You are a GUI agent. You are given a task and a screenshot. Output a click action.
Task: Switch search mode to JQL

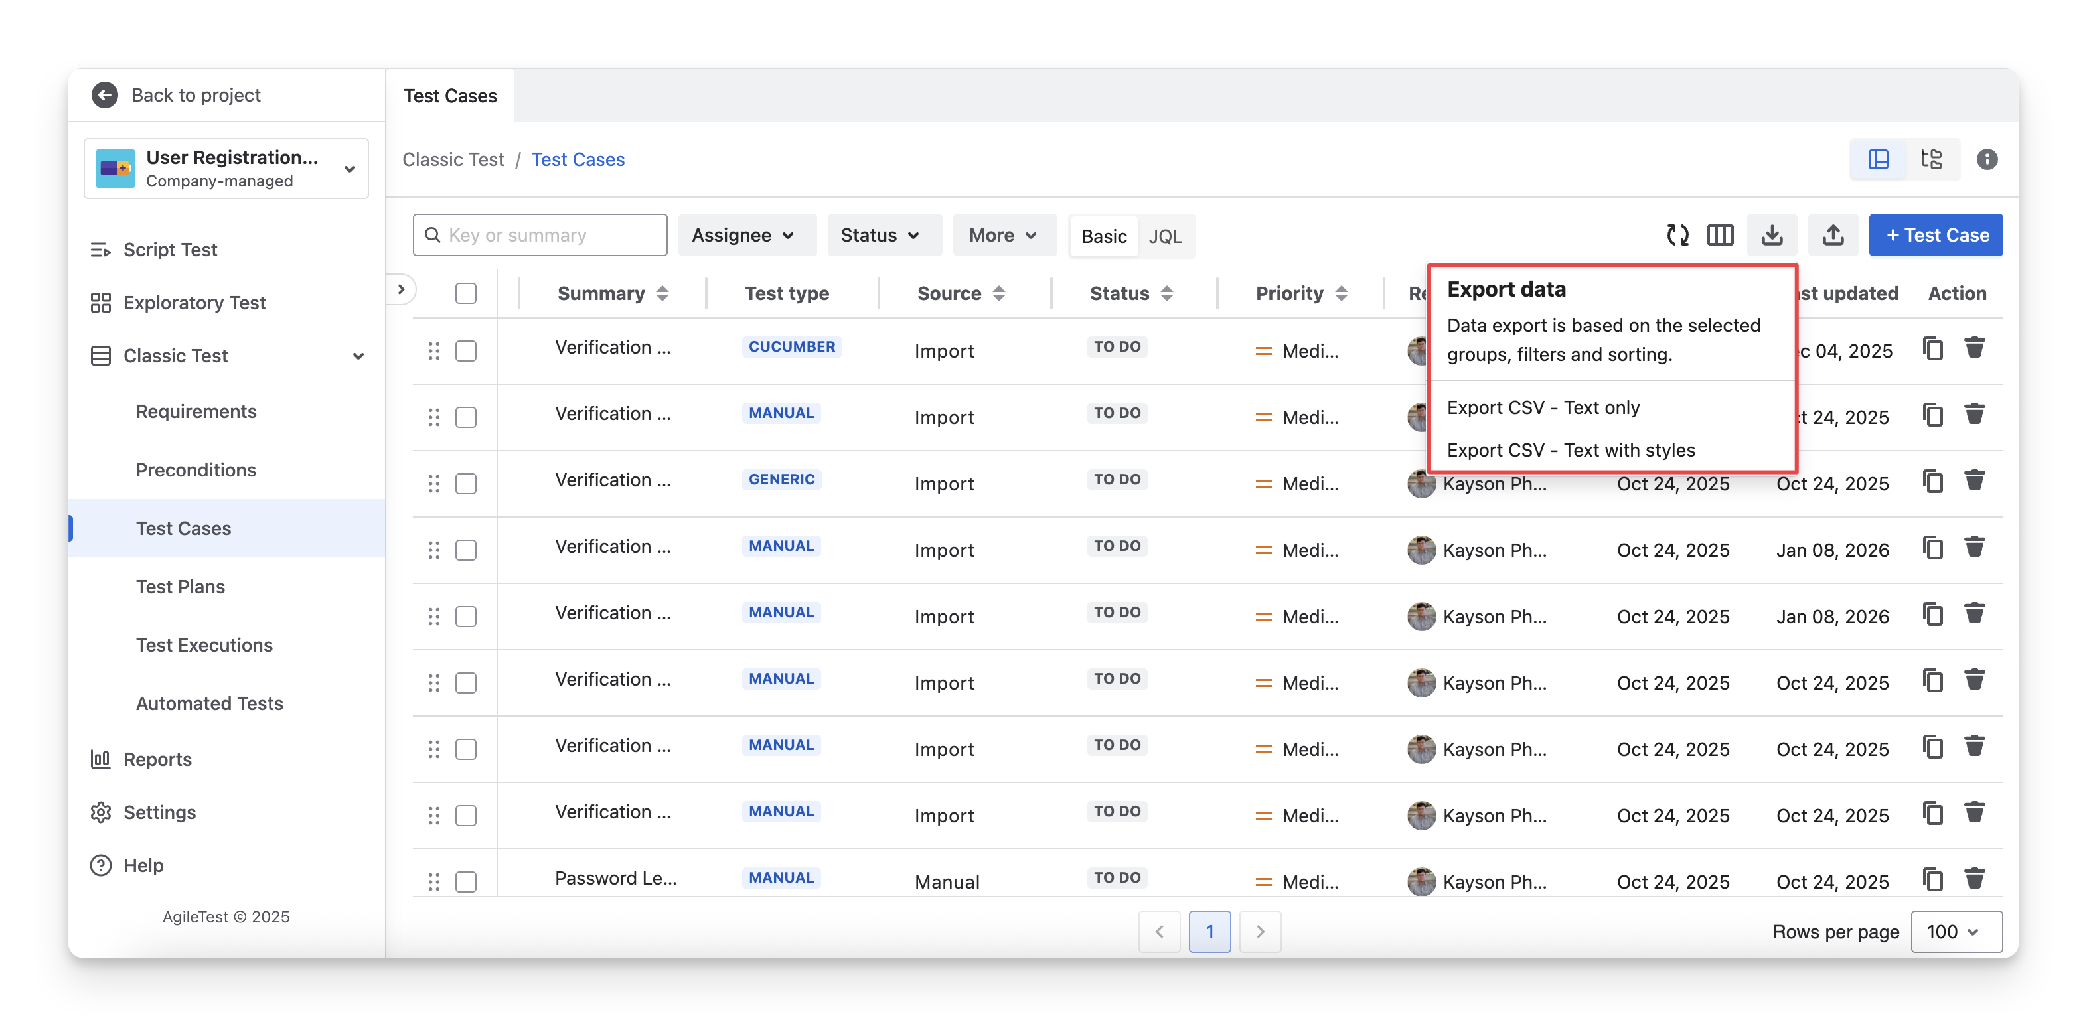pos(1164,236)
